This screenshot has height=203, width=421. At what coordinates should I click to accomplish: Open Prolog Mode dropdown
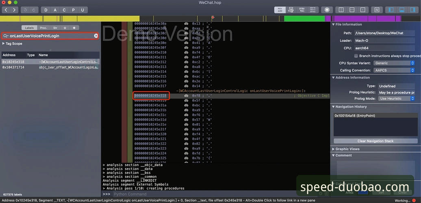pos(397,98)
